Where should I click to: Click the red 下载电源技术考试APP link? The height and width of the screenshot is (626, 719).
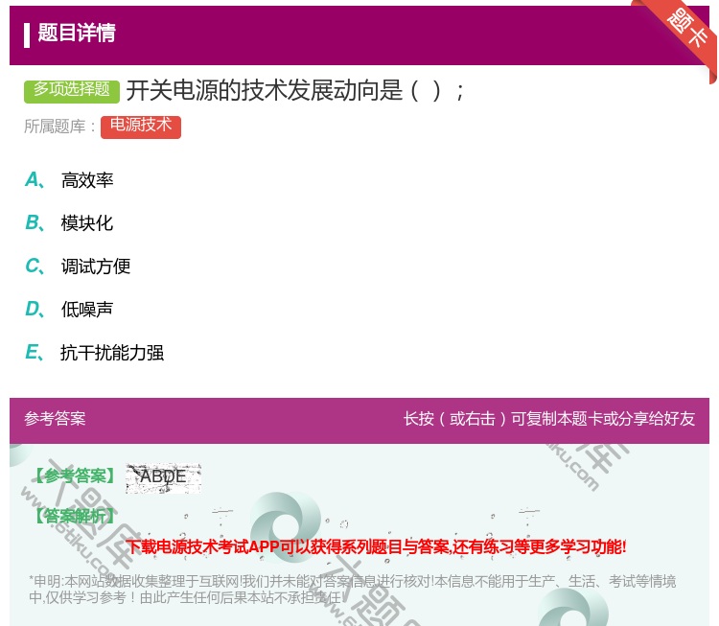coord(376,547)
